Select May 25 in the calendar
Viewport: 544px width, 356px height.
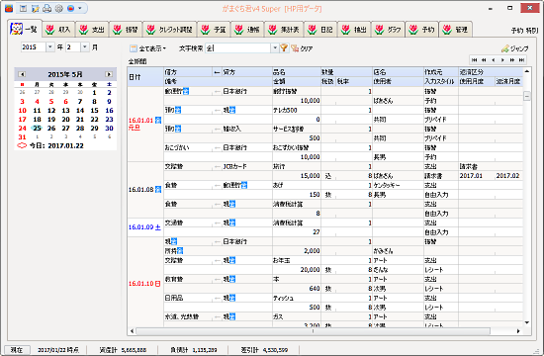[x=37, y=128]
